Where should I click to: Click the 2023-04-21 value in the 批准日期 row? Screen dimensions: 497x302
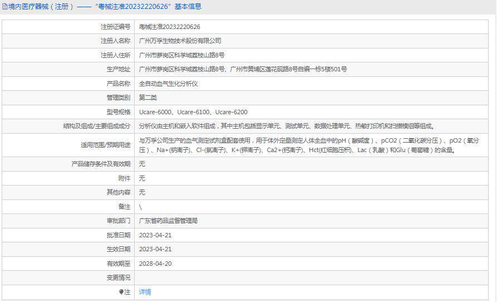pos(155,235)
